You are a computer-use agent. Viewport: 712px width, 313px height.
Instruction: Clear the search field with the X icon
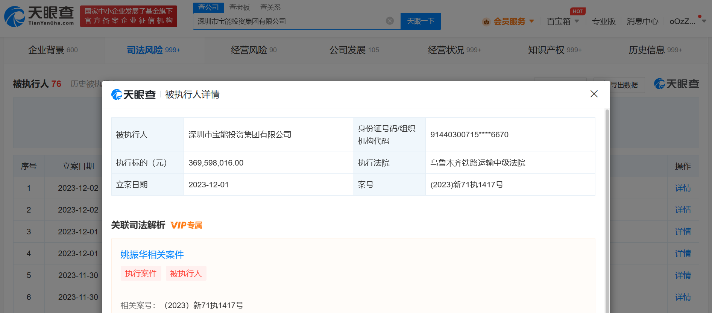point(390,21)
